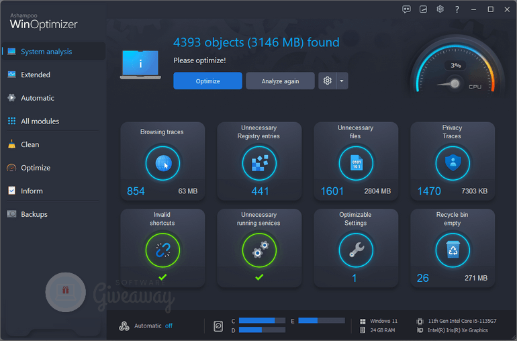The height and width of the screenshot is (341, 517).
Task: Click the Optimize speedometer icon in sidebar
Action: click(11, 168)
